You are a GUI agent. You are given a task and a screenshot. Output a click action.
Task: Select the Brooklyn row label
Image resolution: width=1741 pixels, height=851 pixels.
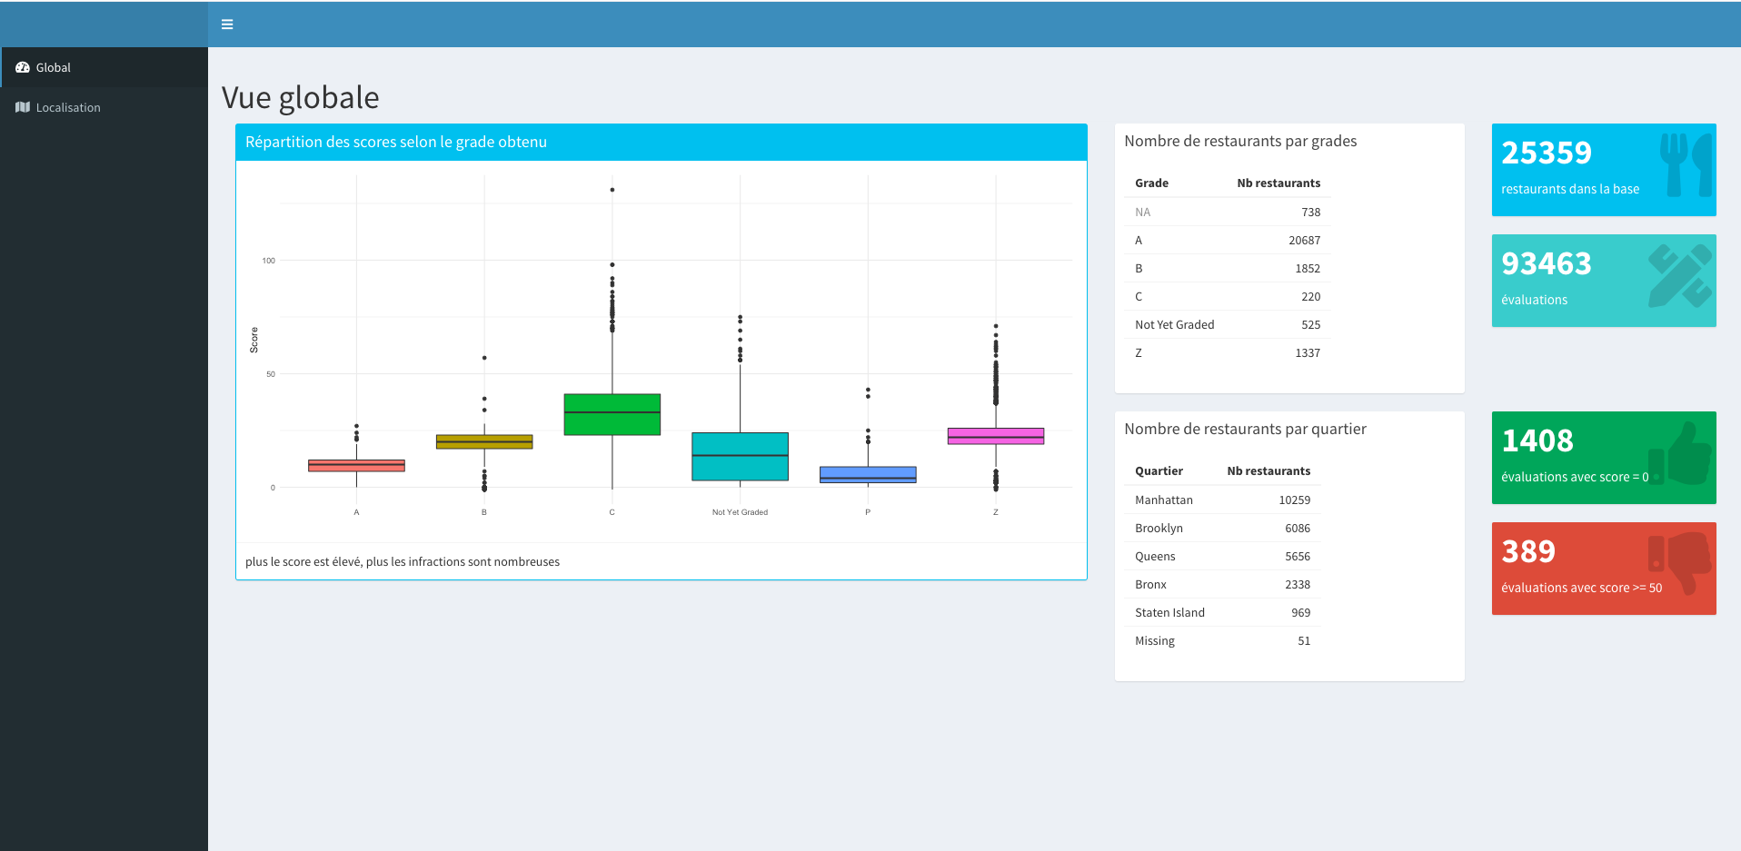[x=1159, y=528]
